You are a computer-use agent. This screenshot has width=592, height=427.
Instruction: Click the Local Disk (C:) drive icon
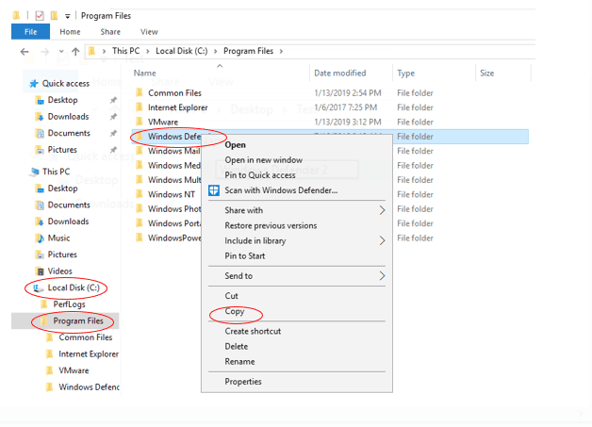(x=39, y=287)
